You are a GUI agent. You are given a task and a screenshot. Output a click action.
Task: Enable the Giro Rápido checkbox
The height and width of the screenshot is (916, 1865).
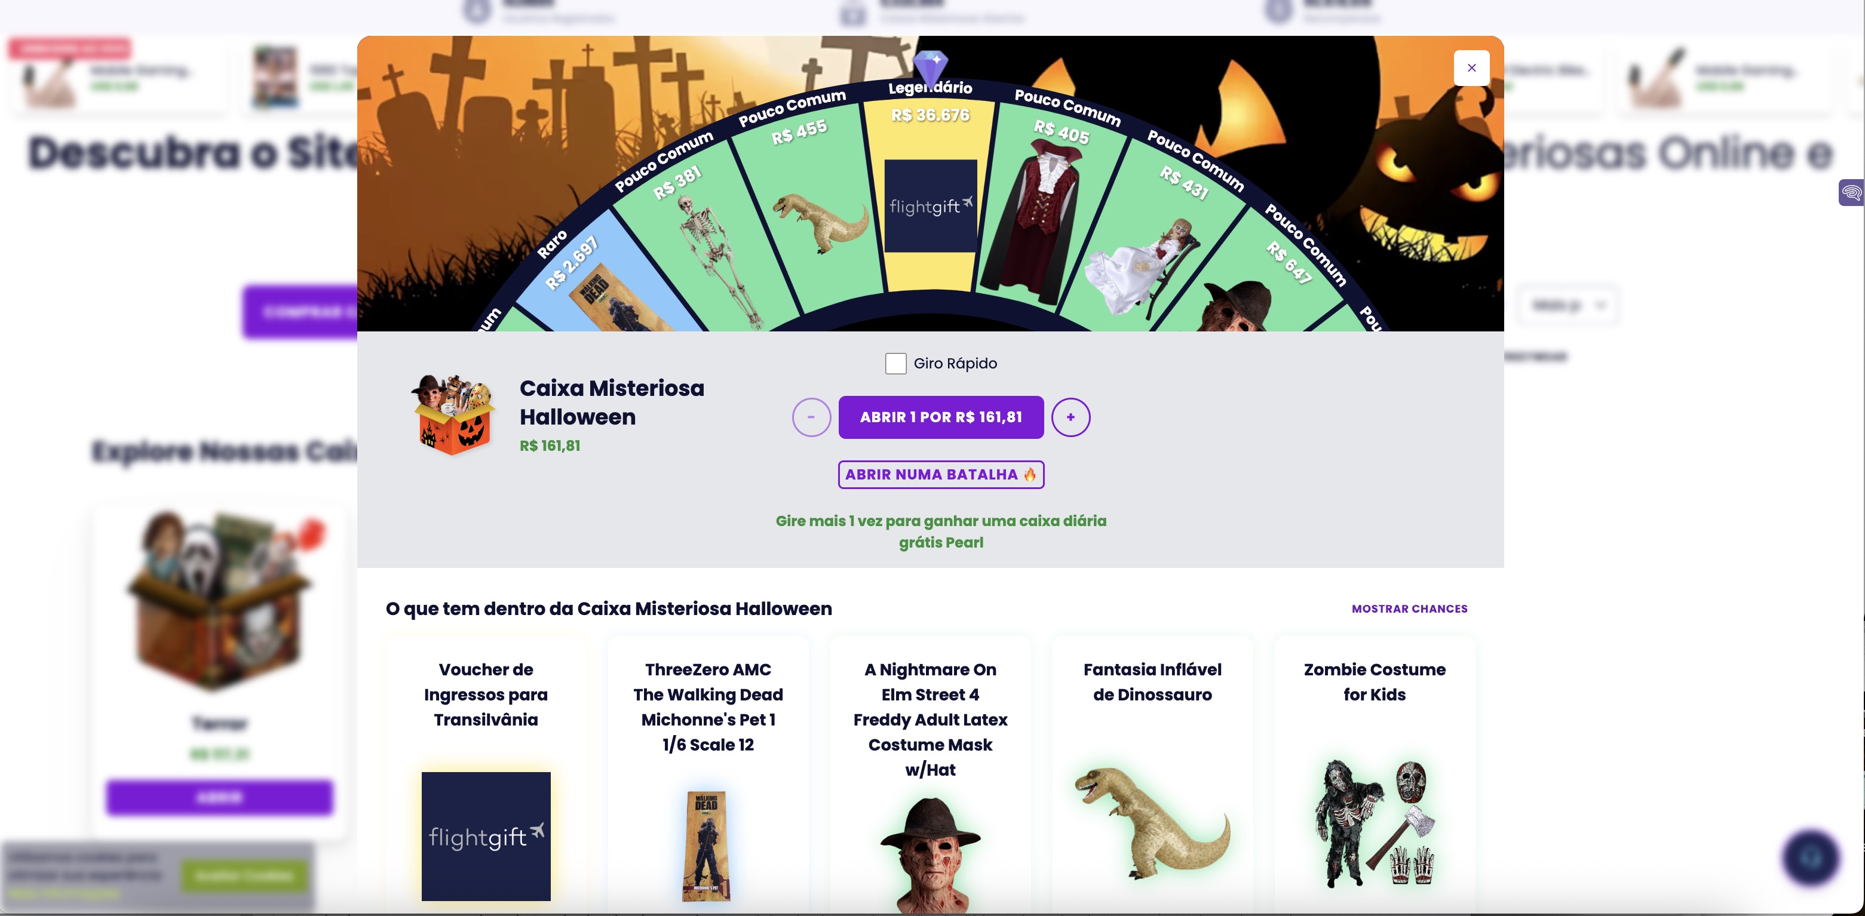(x=895, y=363)
